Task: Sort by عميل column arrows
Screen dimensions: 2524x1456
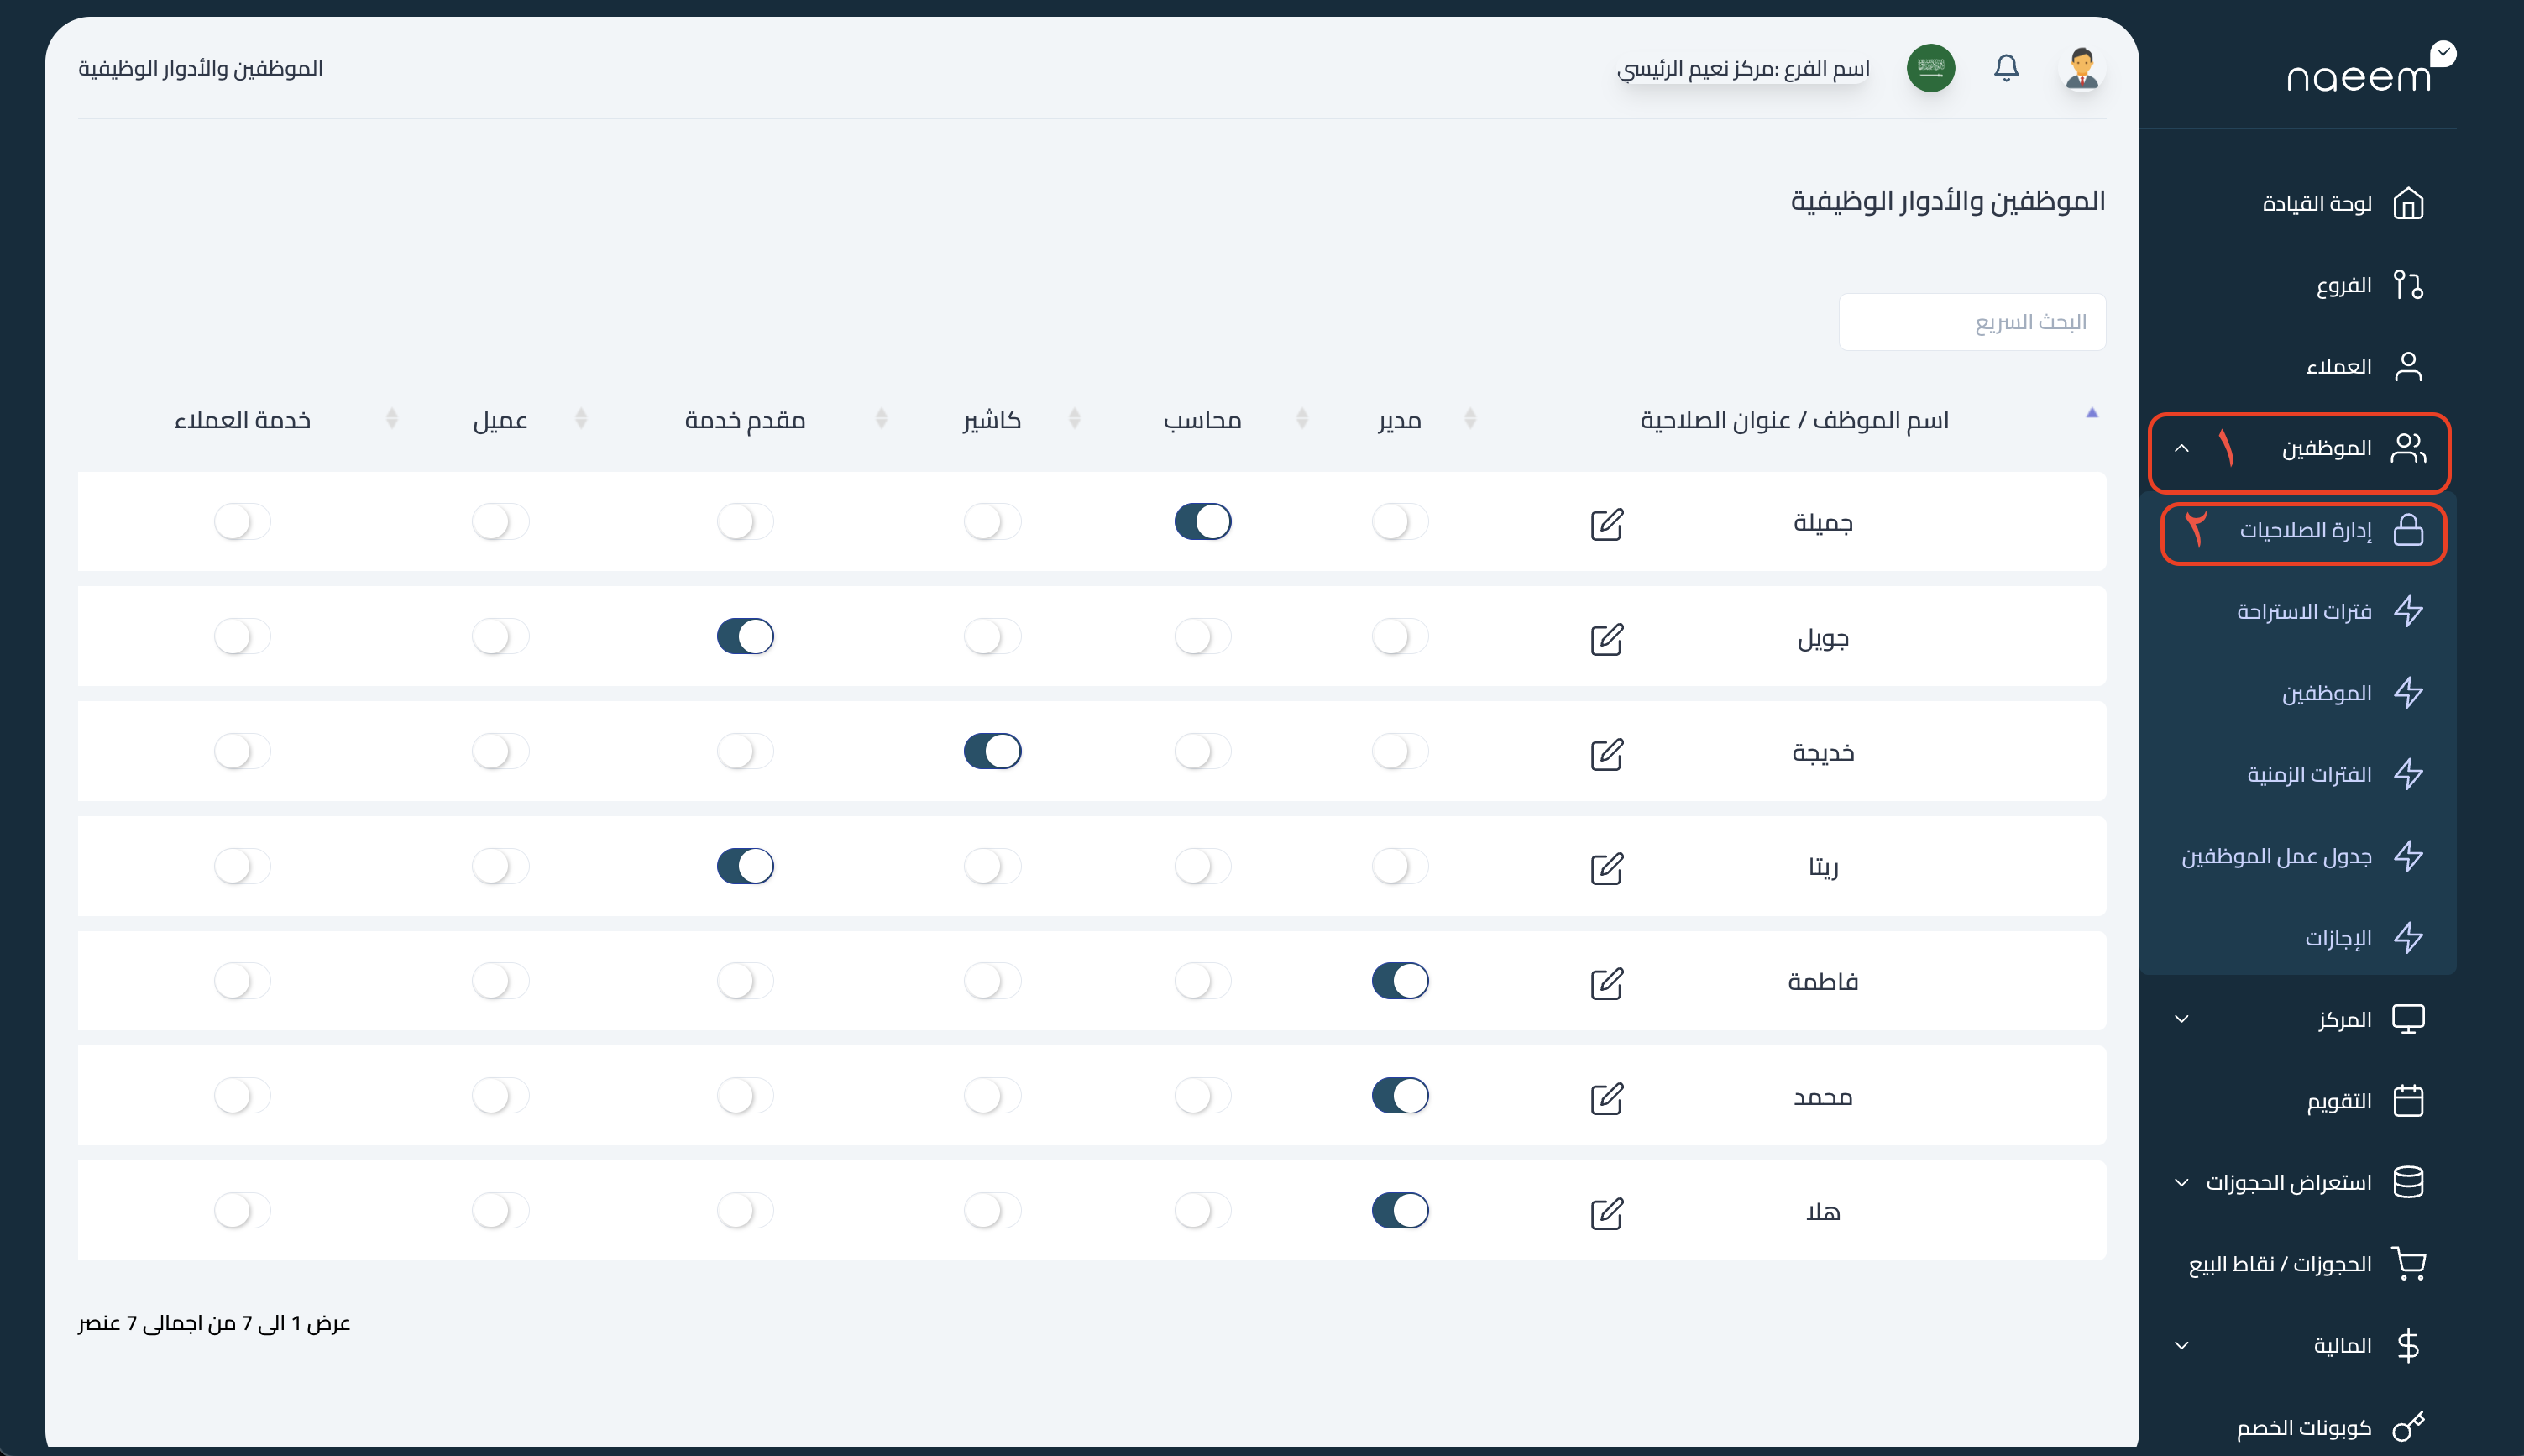Action: (581, 418)
